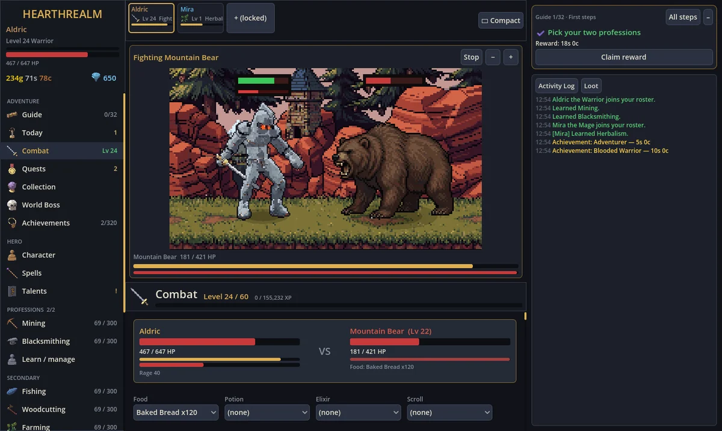Click the blue gem currency icon

pos(96,78)
